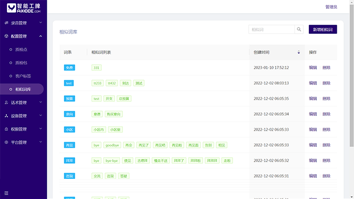The image size is (354, 199).
Task: Click the 新增相似词 button
Action: point(323,29)
